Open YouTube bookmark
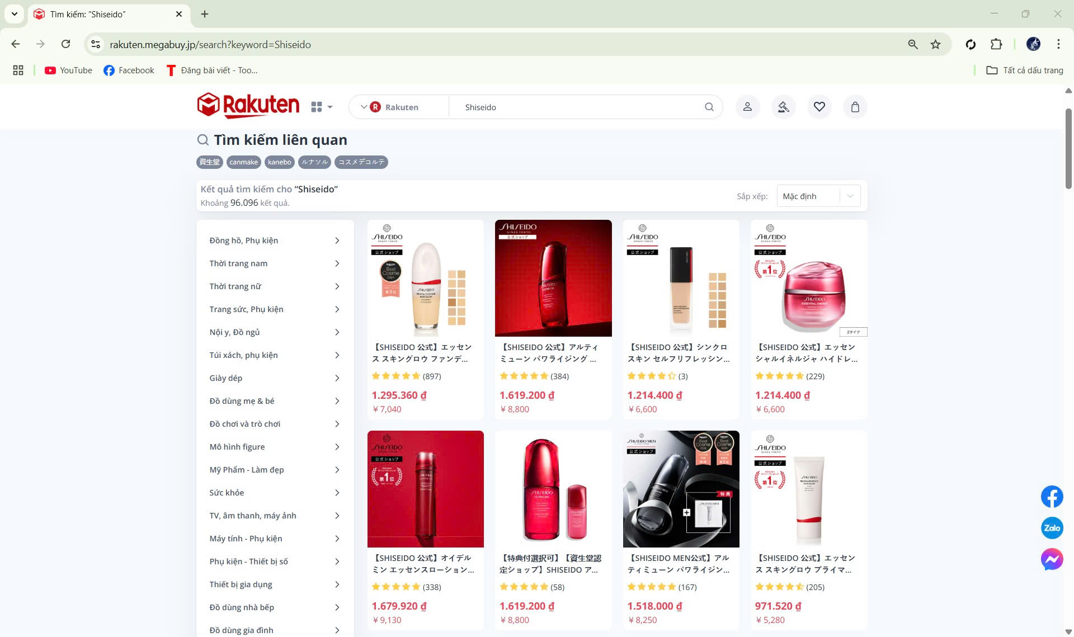This screenshot has width=1074, height=637. pos(68,70)
